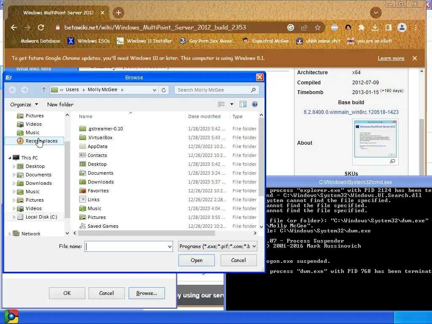Viewport: 432px width, 324px height.
Task: Collapse the This PC tree node
Action: (10, 158)
